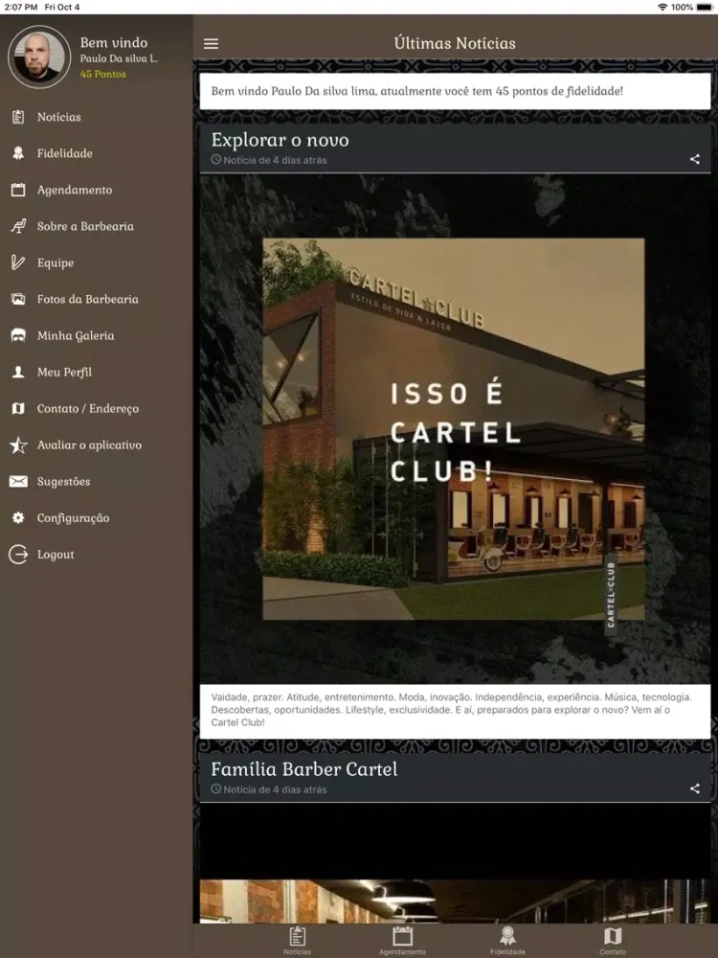Click the Configuração gear icon

pyautogui.click(x=18, y=517)
